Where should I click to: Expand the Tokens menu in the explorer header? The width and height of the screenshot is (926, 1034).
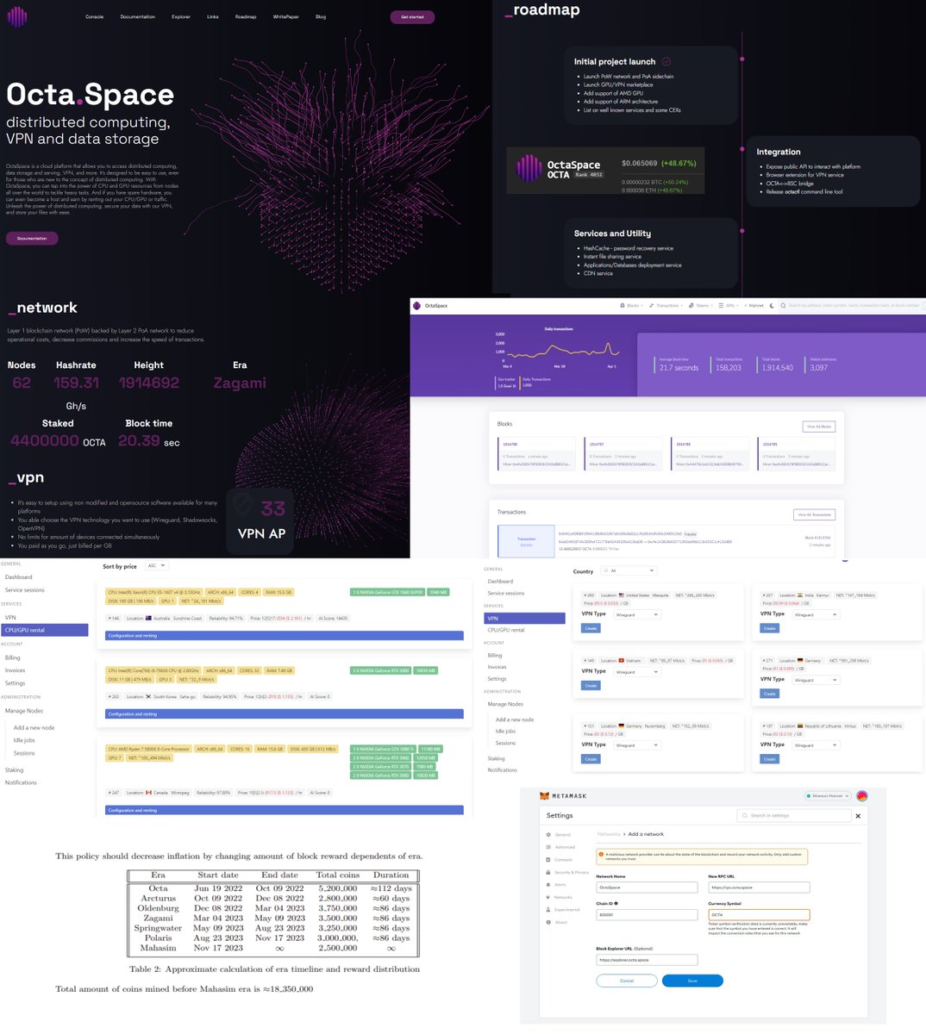700,305
